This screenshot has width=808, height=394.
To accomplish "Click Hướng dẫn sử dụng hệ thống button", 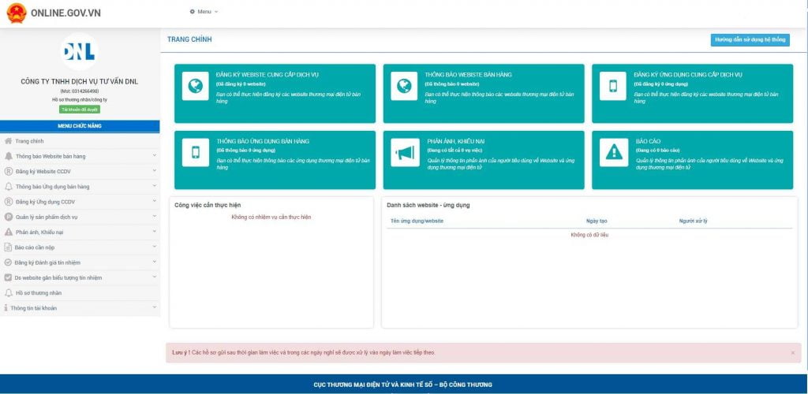I will pos(750,39).
